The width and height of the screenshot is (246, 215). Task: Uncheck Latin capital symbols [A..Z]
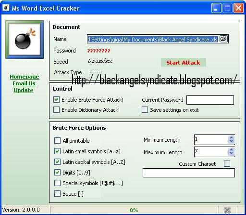pyautogui.click(x=57, y=162)
